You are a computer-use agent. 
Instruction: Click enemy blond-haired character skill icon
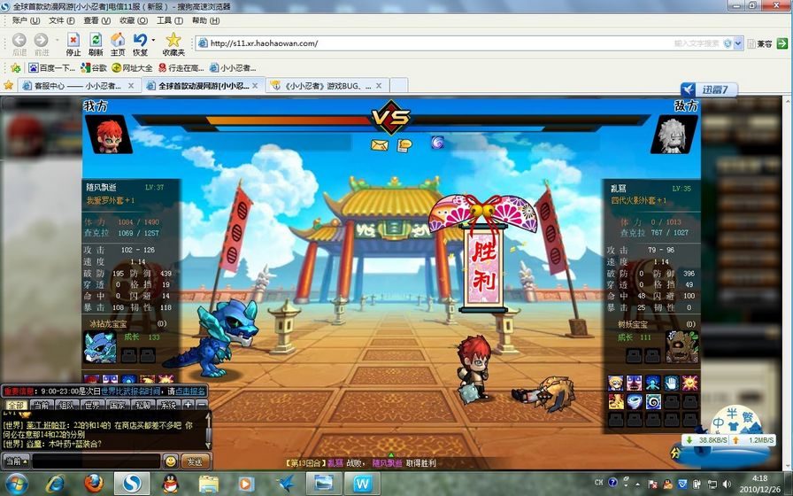615,384
